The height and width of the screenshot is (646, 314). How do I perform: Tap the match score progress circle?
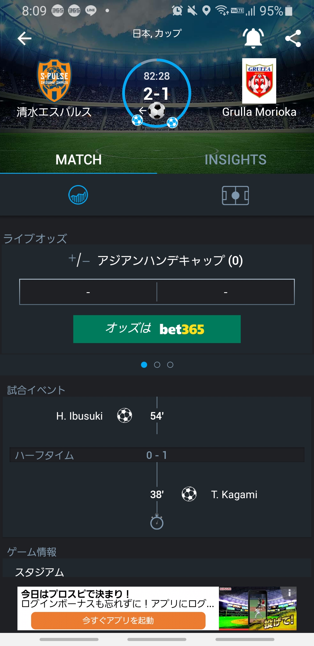tap(157, 93)
